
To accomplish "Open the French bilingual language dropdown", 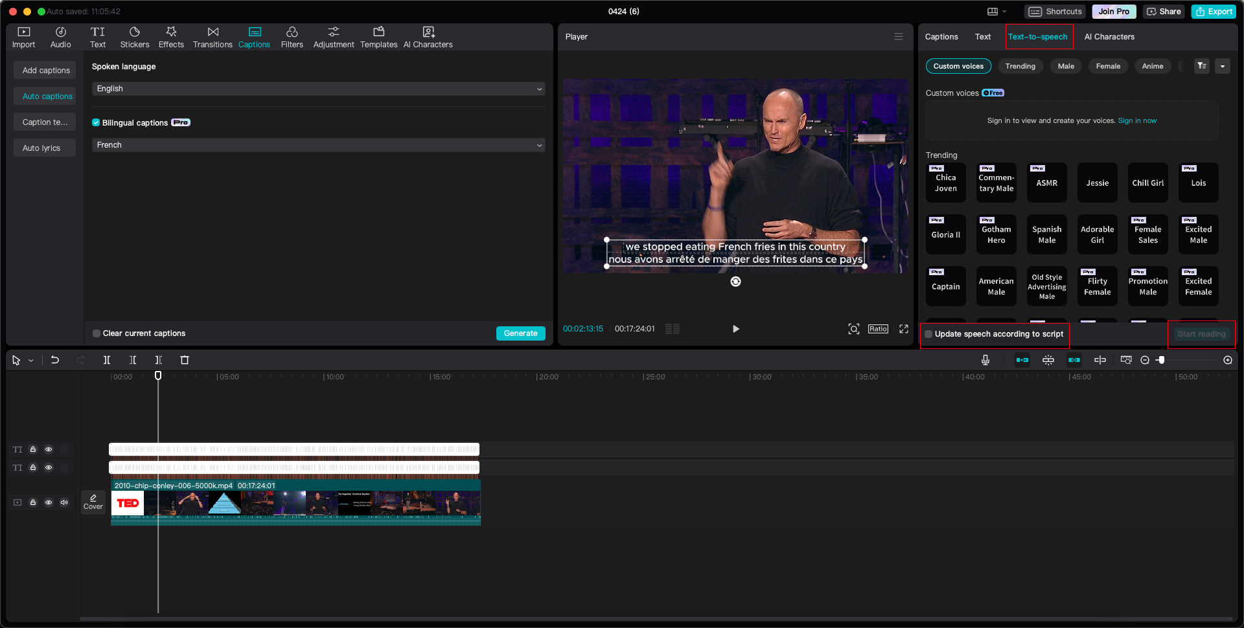I will click(318, 145).
